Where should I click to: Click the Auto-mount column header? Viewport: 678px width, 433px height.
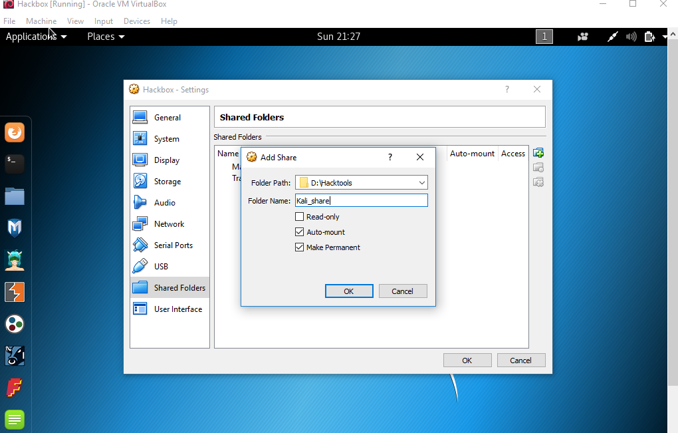(x=472, y=154)
